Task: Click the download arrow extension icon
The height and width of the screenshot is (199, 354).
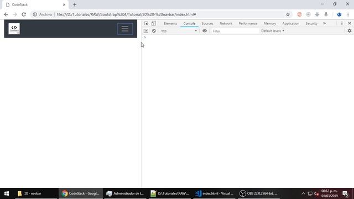Action: (x=317, y=14)
